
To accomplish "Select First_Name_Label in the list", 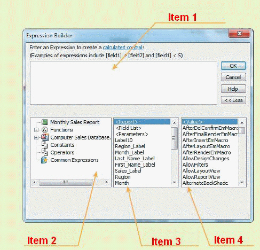I will [142, 165].
